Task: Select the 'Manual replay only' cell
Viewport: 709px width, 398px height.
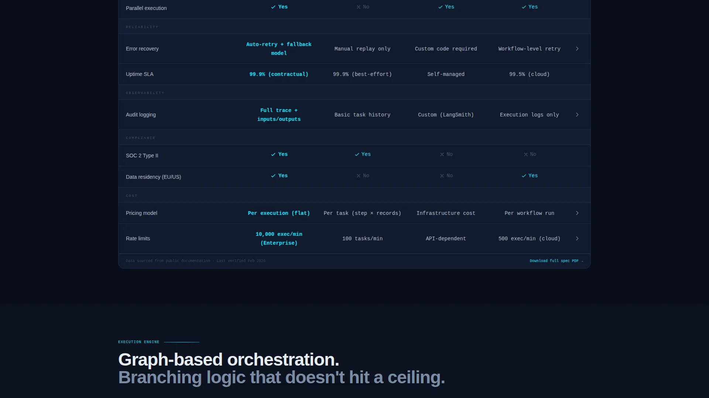Action: pos(362,49)
